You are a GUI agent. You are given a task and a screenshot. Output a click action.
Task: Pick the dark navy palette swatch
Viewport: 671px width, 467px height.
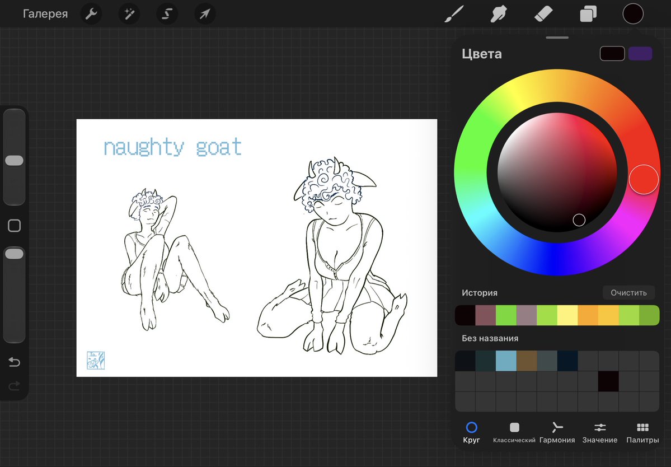click(567, 361)
